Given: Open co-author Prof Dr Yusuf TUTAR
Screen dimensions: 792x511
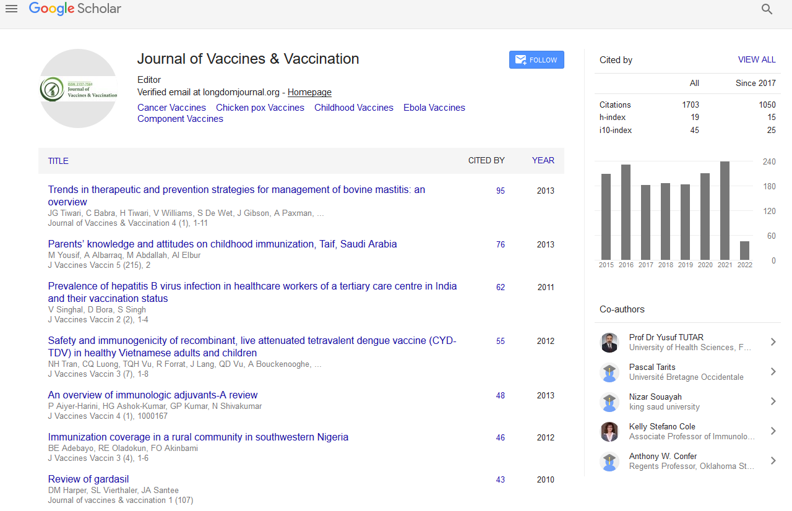Looking at the screenshot, I should 666,338.
